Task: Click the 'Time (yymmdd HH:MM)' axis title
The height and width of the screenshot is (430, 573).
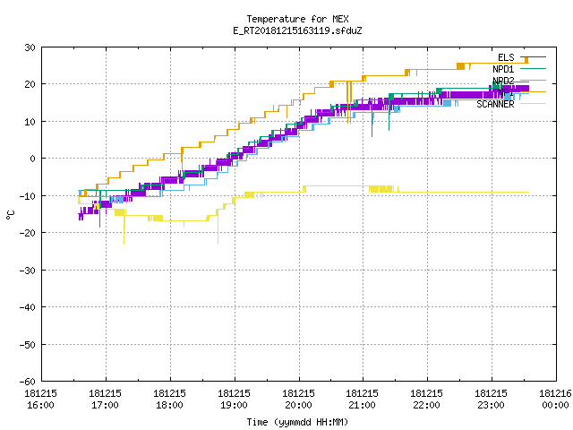Action: coord(297,422)
